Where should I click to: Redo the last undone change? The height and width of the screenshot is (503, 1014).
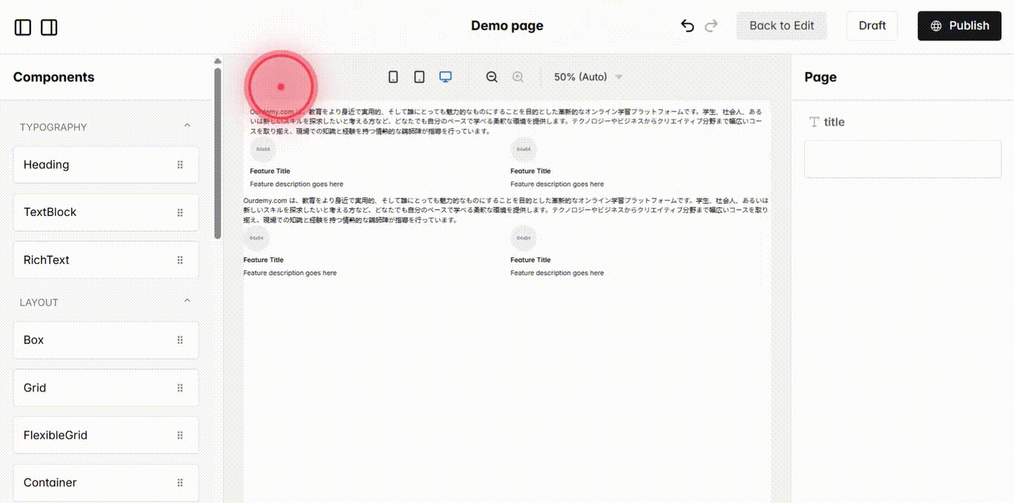[x=711, y=25]
